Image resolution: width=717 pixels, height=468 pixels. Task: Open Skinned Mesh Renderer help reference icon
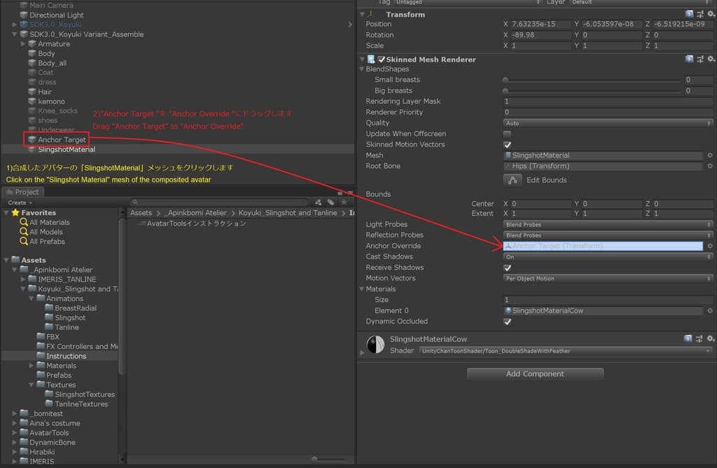point(690,60)
